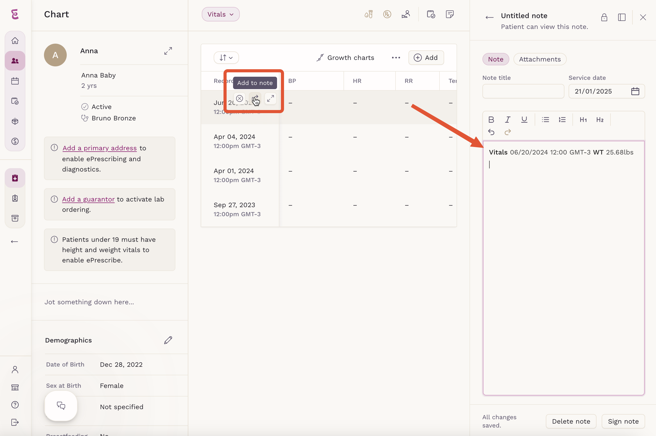656x436 pixels.
Task: Click the Service date field 21/01/2025
Action: [606, 91]
